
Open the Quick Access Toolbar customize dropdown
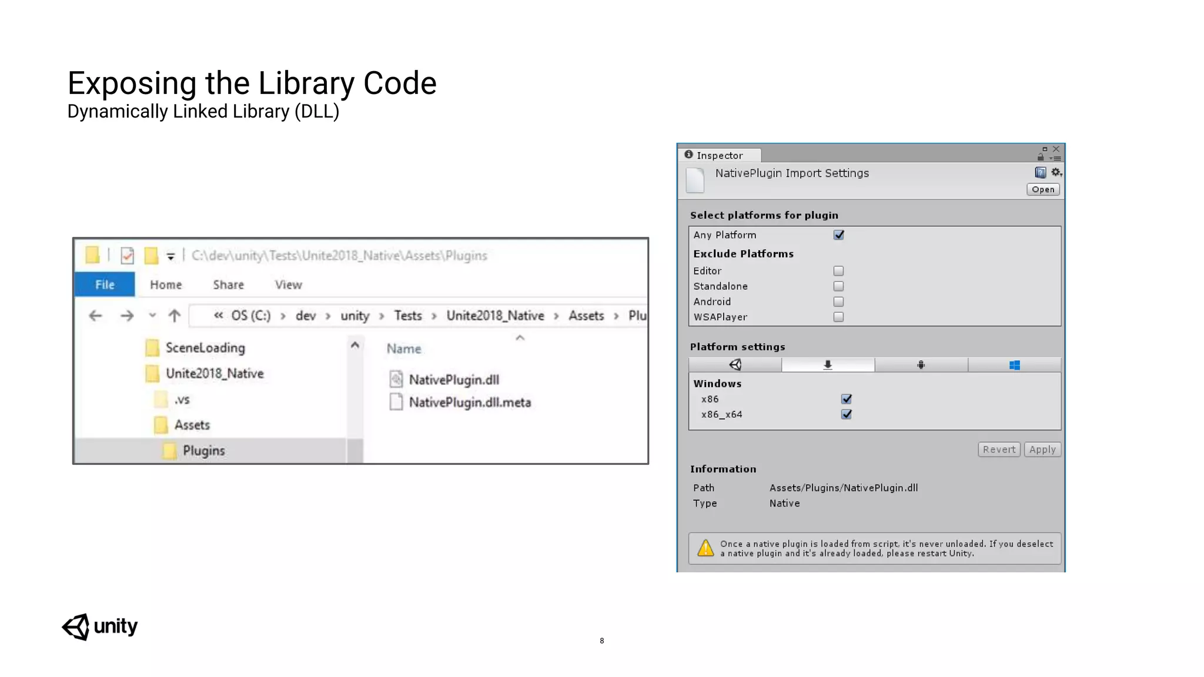tap(170, 256)
